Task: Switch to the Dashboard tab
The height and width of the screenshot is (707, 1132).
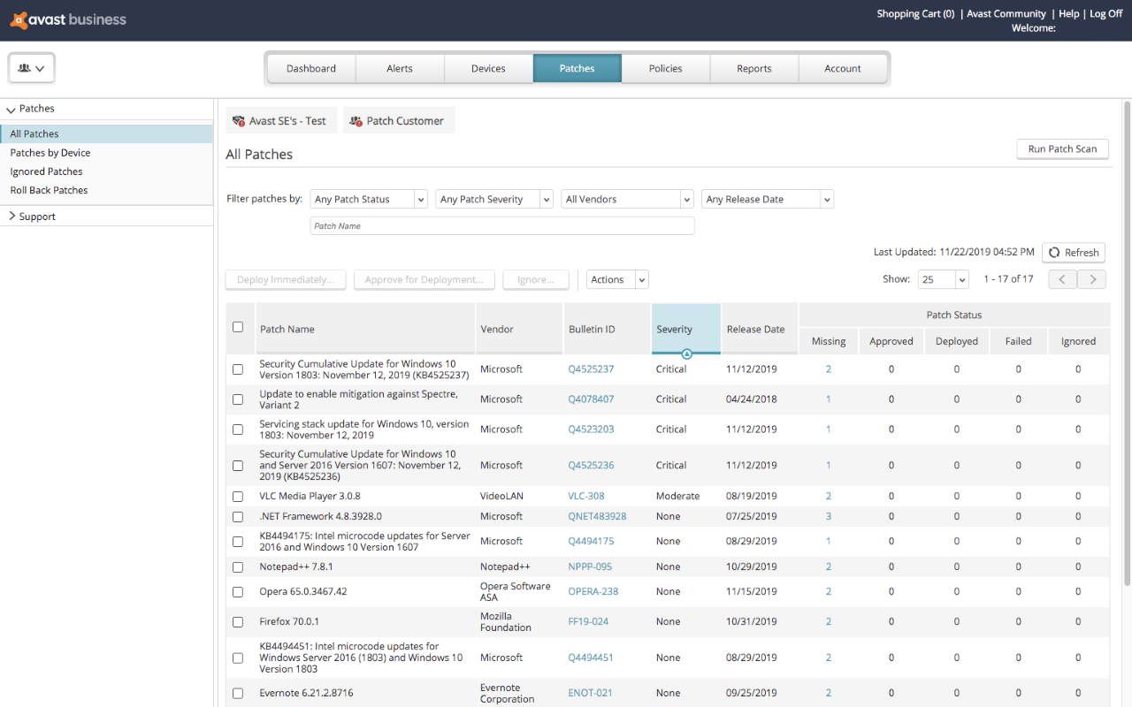Action: coord(311,68)
